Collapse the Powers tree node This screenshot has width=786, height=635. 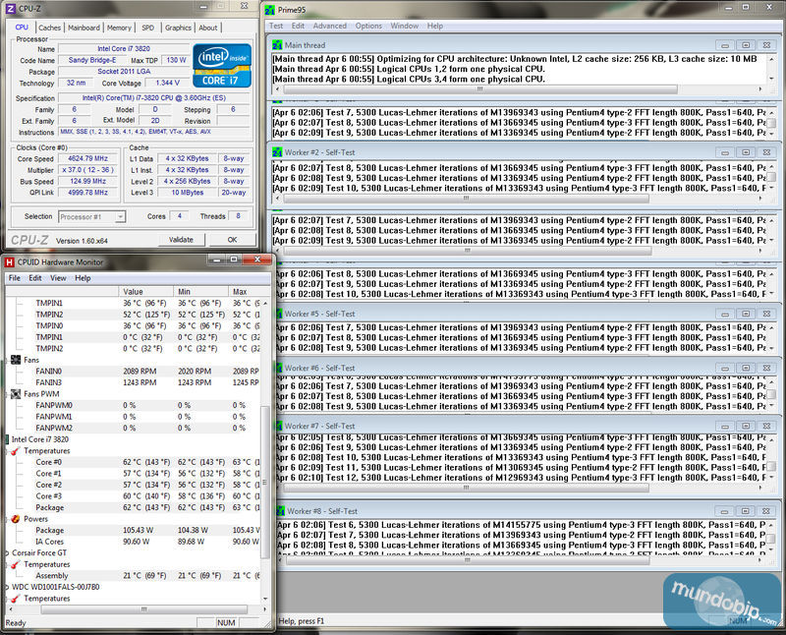[x=7, y=519]
